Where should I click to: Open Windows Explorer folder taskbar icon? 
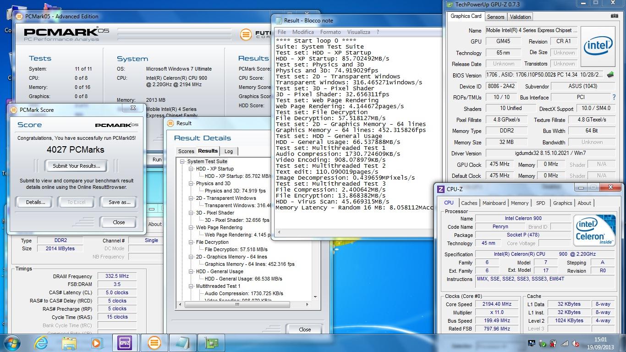[x=69, y=342]
